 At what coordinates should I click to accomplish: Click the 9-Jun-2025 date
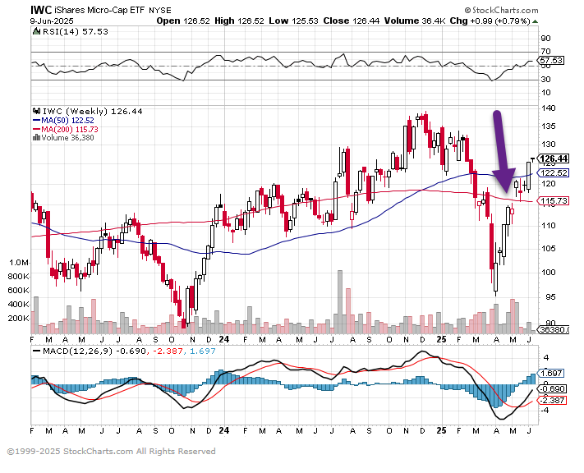(x=52, y=21)
